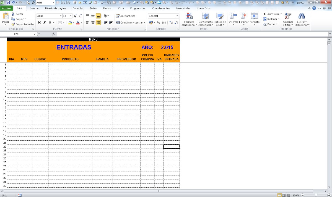Open Buscar y seleccionar menu
332x197 pixels.
pyautogui.click(x=302, y=19)
